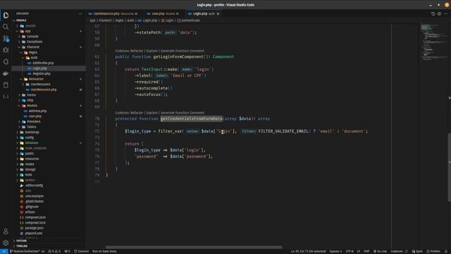Click Refactor code lens above getCredentialsFromFormData
The width and height of the screenshot is (451, 254).
pyautogui.click(x=137, y=113)
